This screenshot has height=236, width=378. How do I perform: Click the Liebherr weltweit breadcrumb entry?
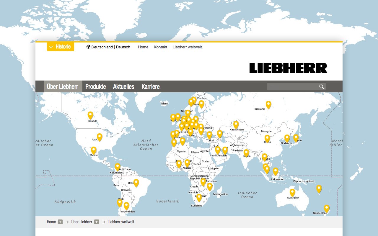pos(121,222)
